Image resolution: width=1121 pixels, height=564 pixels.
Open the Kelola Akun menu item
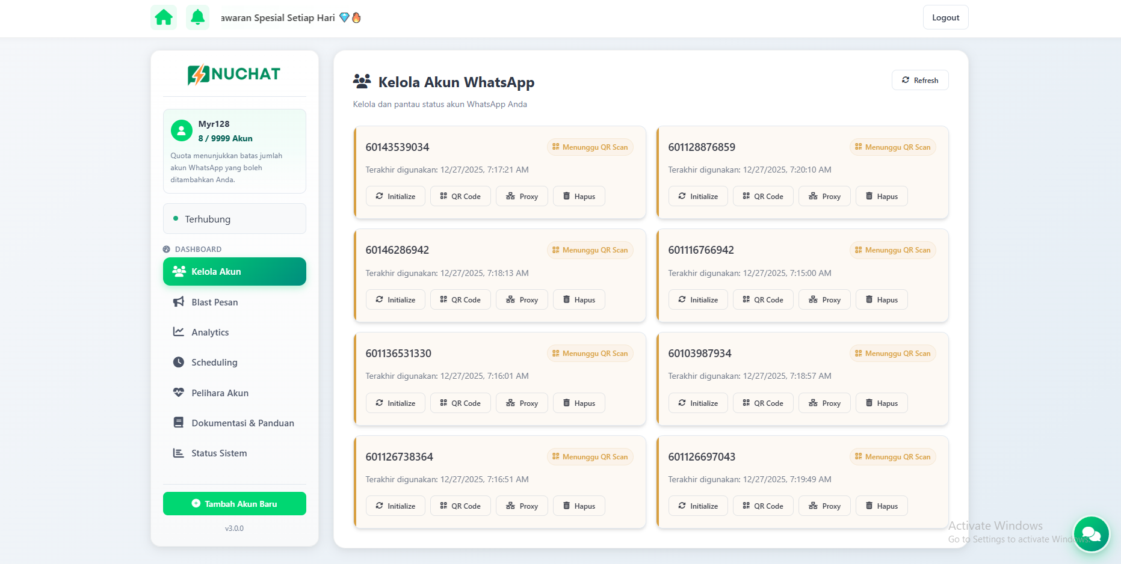[234, 271]
